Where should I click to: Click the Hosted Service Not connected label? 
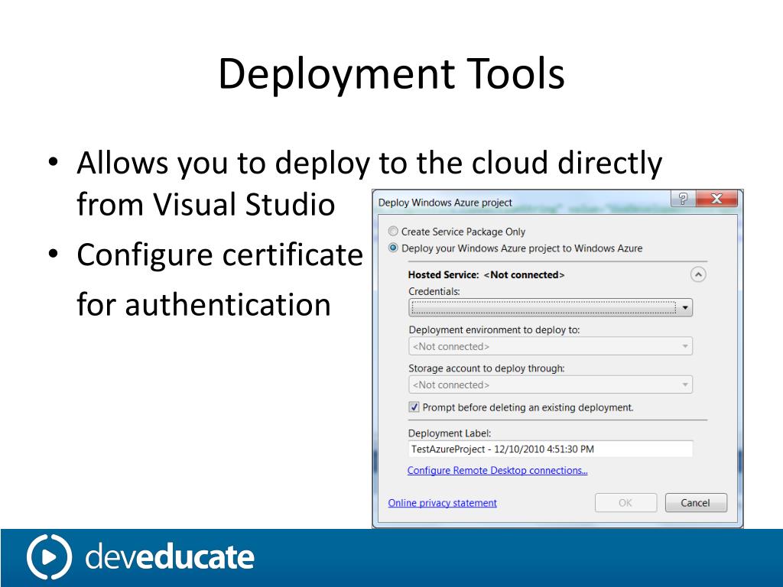click(486, 275)
